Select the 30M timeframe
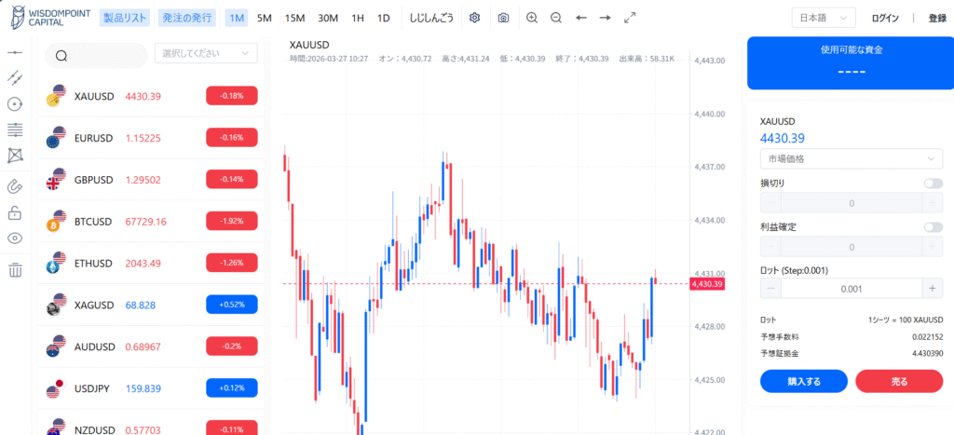954x435 pixels. click(x=328, y=18)
